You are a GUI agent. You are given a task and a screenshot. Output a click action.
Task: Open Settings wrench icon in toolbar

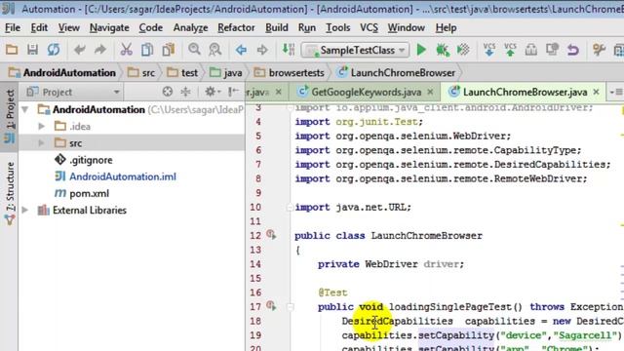(x=599, y=50)
